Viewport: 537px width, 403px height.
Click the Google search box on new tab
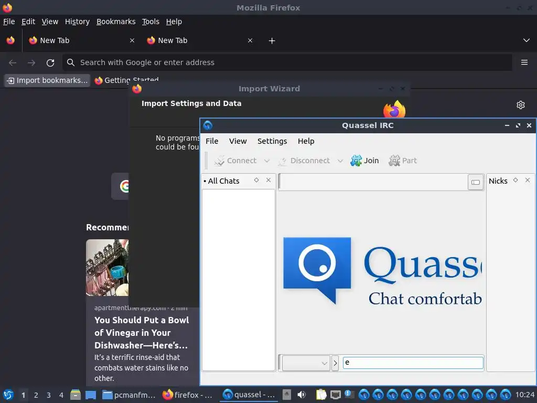(120, 186)
